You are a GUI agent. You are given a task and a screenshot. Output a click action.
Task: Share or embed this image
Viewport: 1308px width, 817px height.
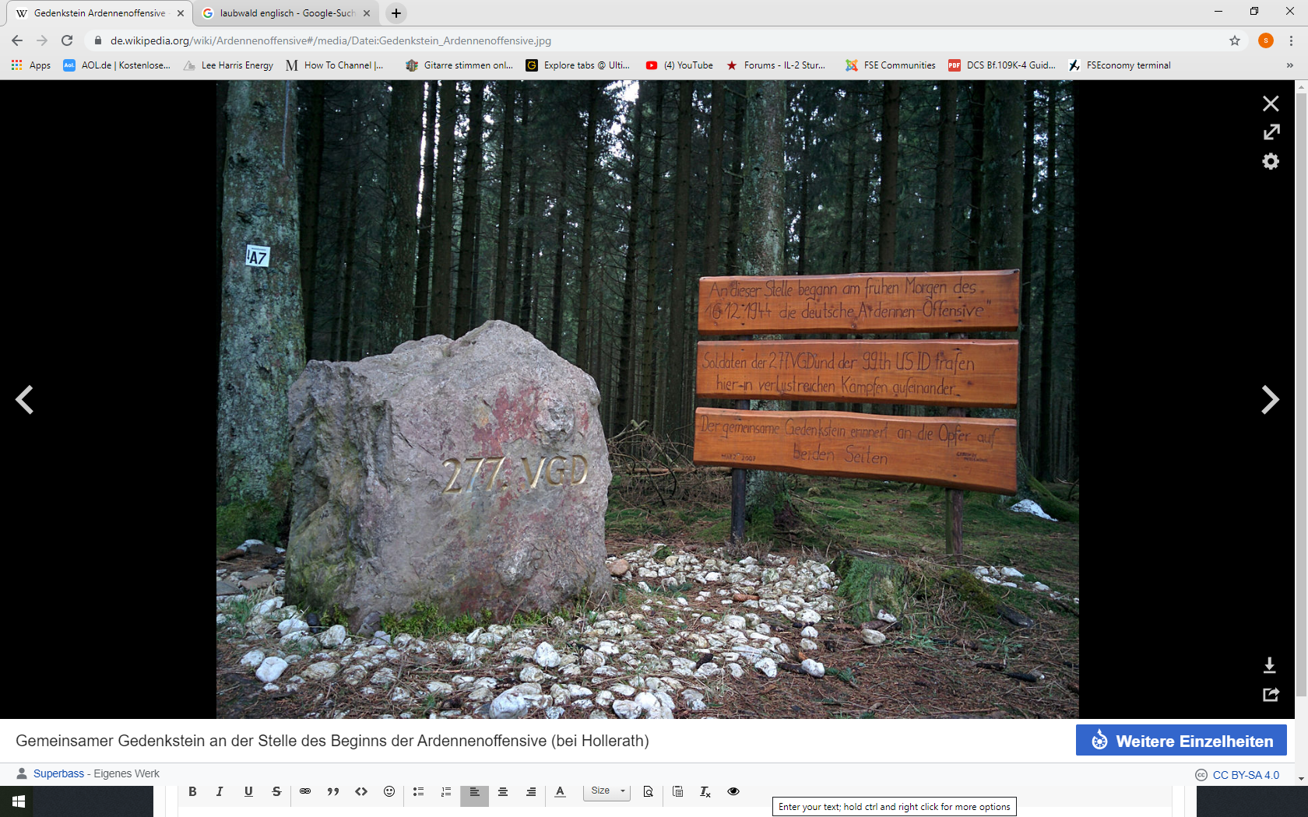1271,694
